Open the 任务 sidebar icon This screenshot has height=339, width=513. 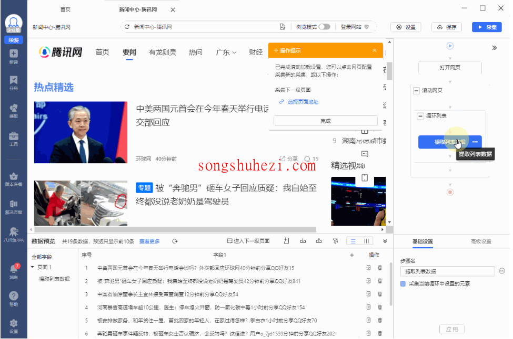(x=13, y=83)
